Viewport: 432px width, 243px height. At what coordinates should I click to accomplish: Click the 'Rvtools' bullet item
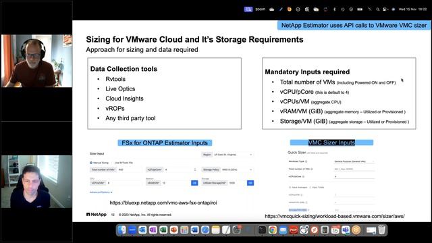click(x=115, y=79)
